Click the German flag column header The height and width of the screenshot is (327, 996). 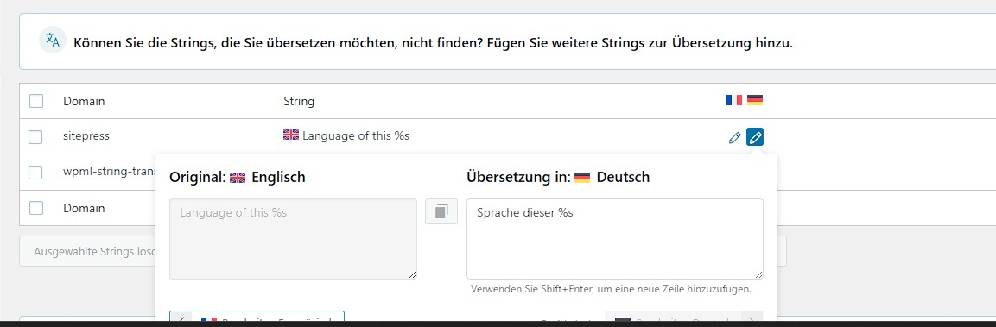point(755,100)
